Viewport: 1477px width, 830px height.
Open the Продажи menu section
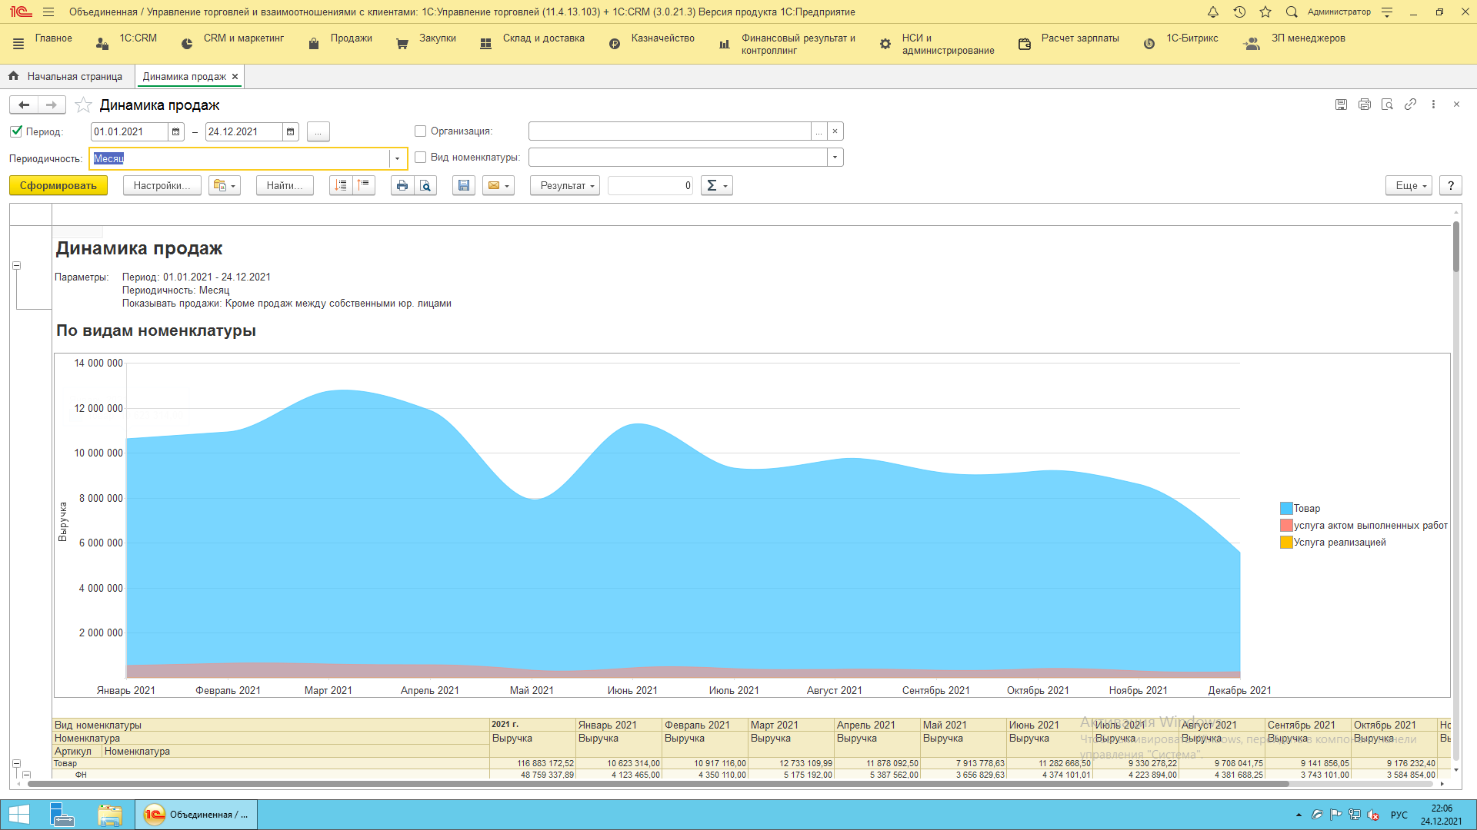(350, 38)
